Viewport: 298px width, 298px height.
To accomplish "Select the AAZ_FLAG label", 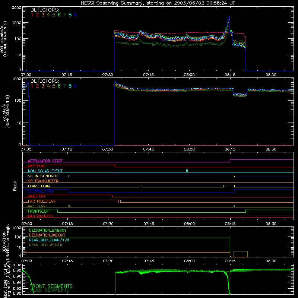I will (37, 206).
